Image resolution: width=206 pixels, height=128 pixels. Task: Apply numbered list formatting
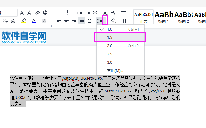pyautogui.click(x=69, y=13)
